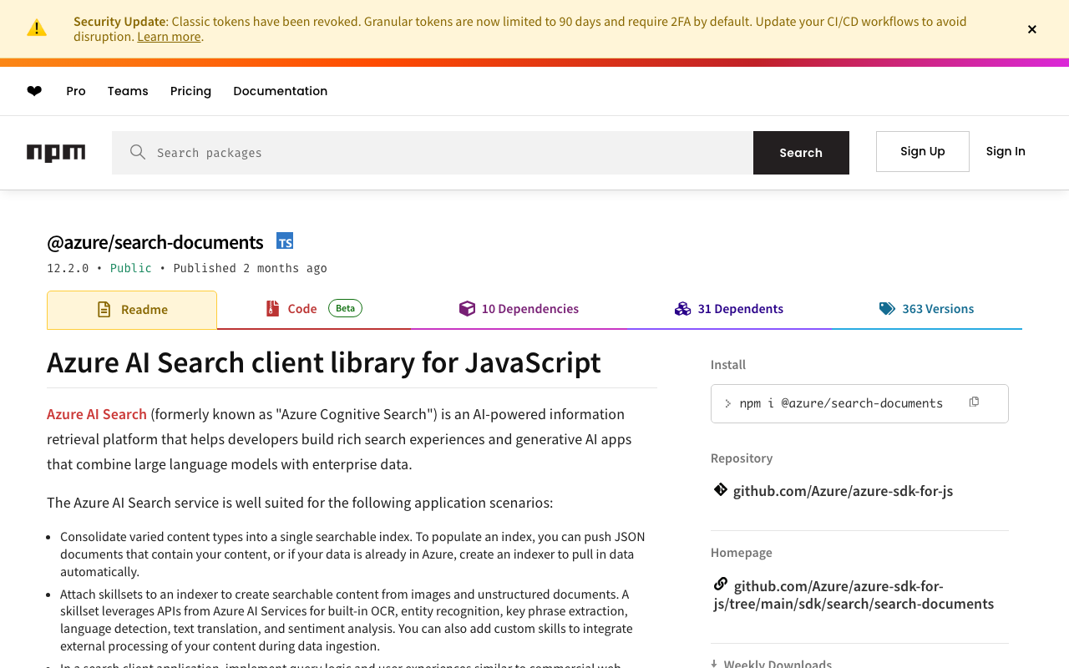This screenshot has width=1069, height=668.
Task: Click the Install section label
Action: (728, 365)
